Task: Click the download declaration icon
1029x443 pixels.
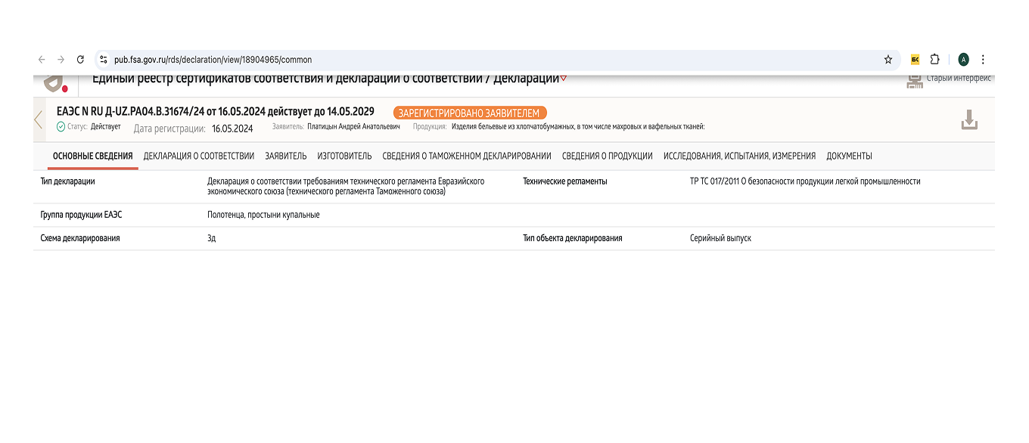Action: click(971, 119)
